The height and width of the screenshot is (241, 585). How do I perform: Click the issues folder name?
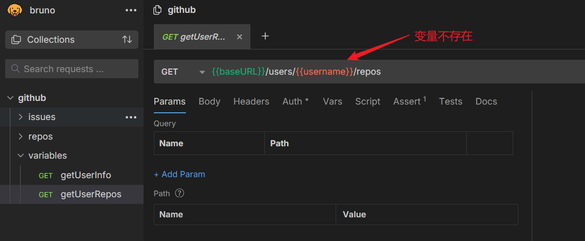coord(42,117)
